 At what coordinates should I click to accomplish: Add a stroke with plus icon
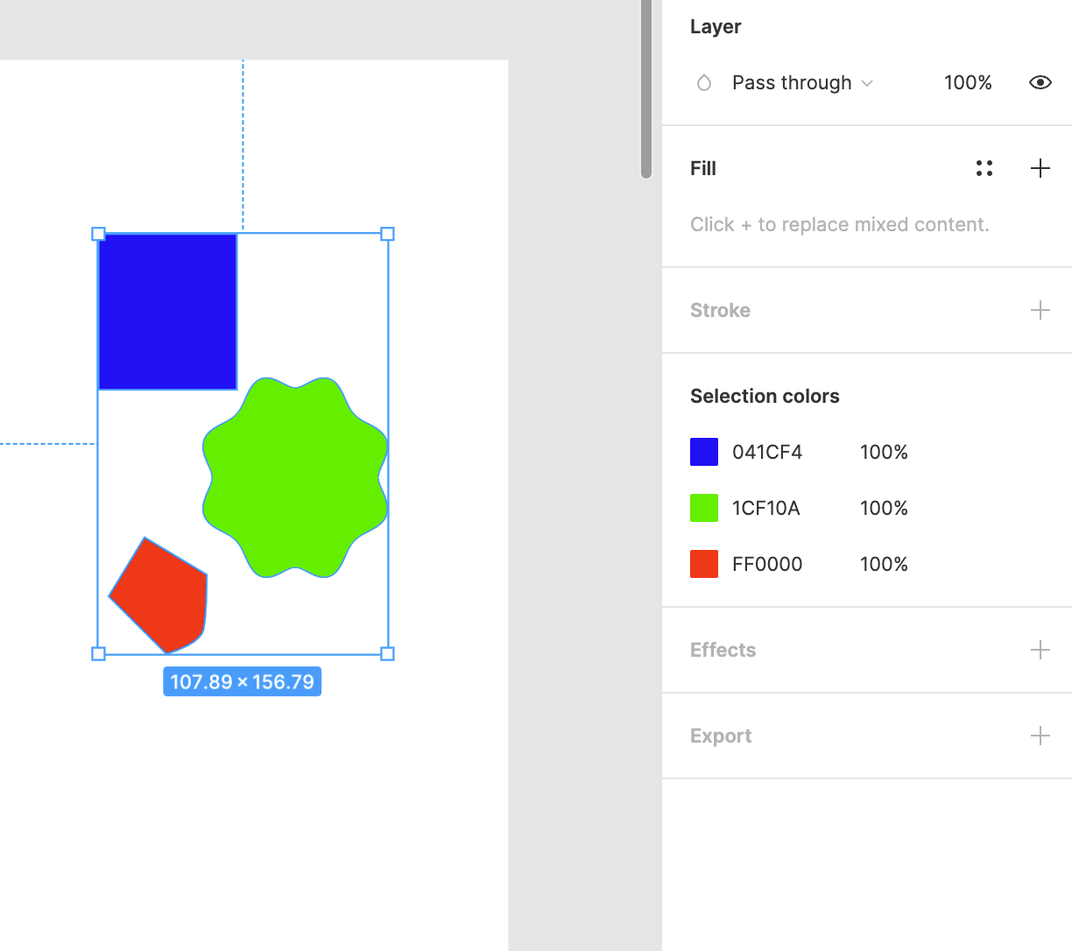(x=1040, y=310)
